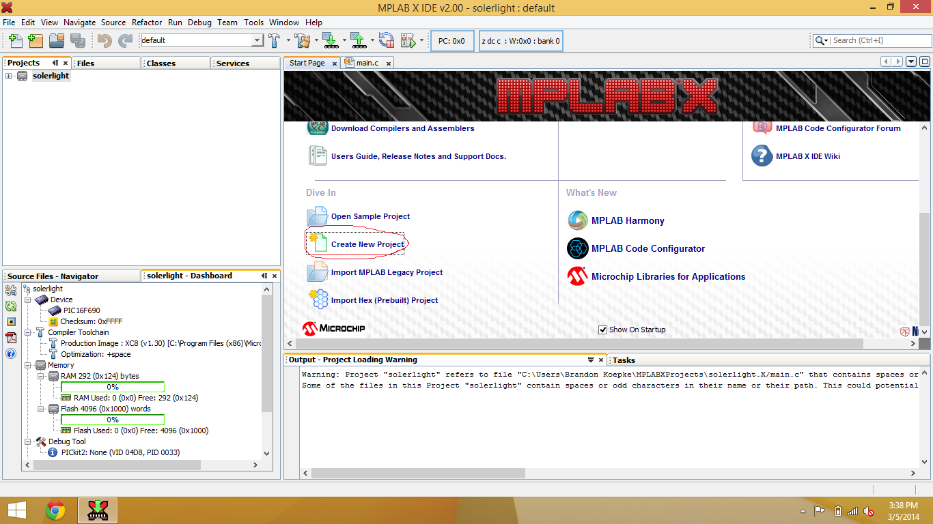The height and width of the screenshot is (524, 933).
Task: Collapse the Memory node in Dashboard
Action: coord(28,365)
